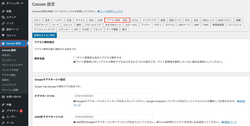Click the 変更をまとめて保存 button

point(44,35)
